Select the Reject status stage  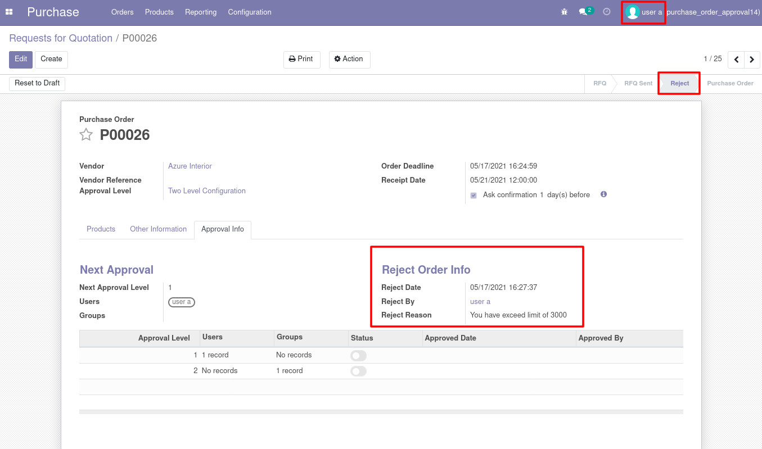pos(679,83)
